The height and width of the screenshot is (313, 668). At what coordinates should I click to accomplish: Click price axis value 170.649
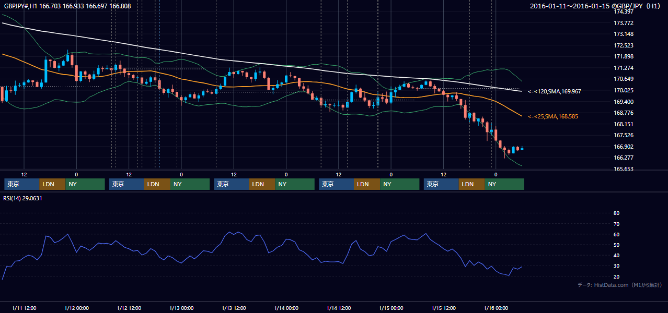tap(623, 79)
